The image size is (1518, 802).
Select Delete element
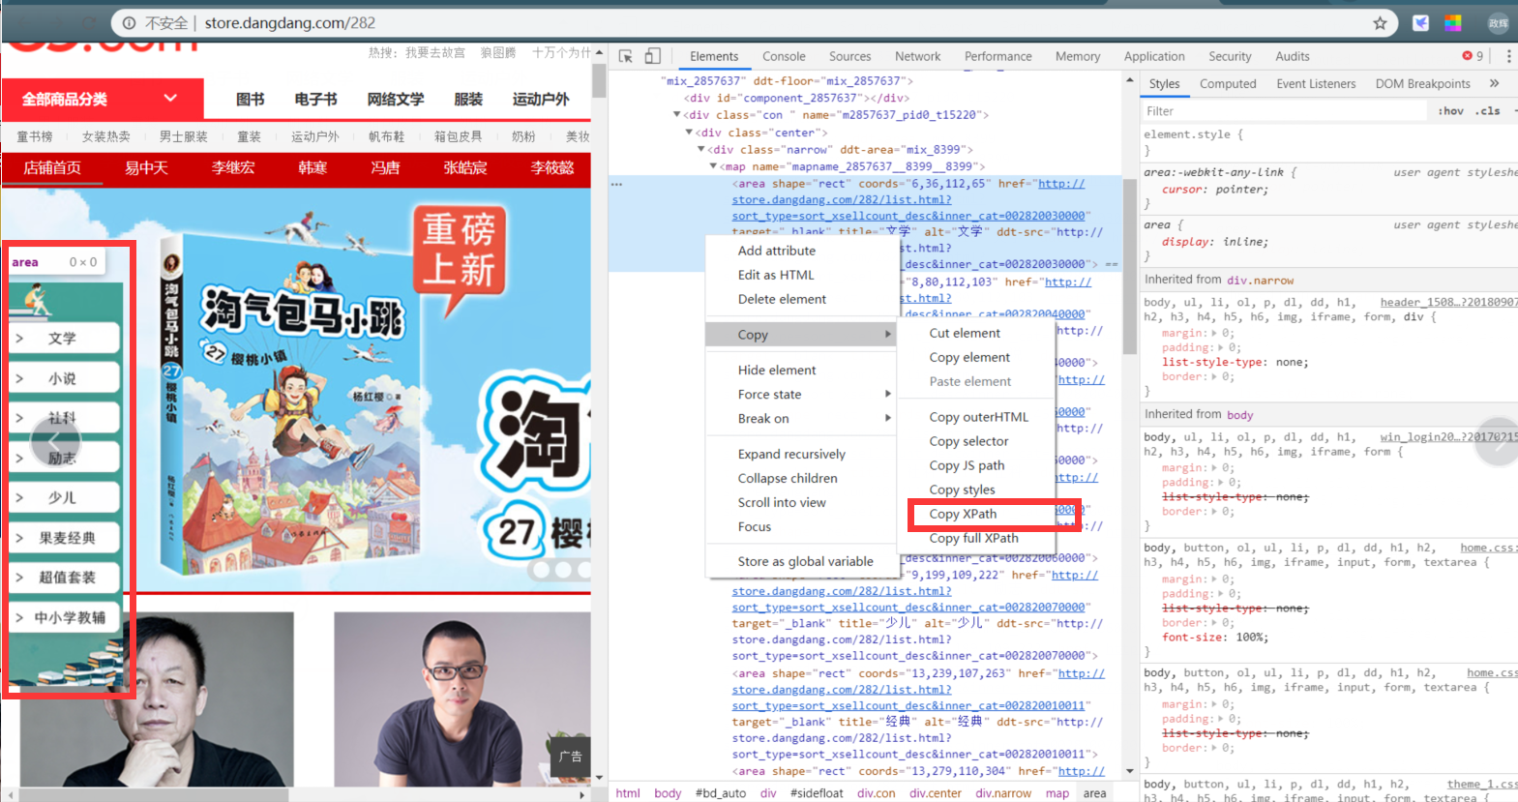tap(782, 299)
